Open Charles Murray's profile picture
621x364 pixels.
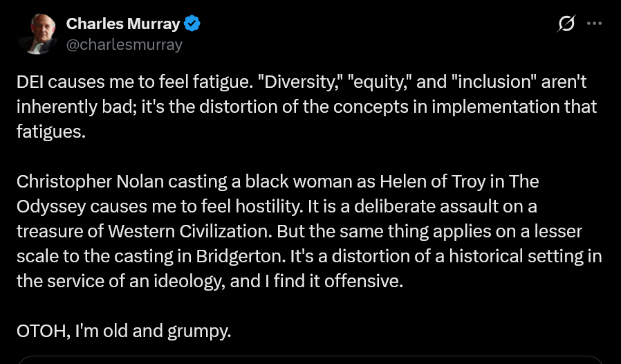37,34
